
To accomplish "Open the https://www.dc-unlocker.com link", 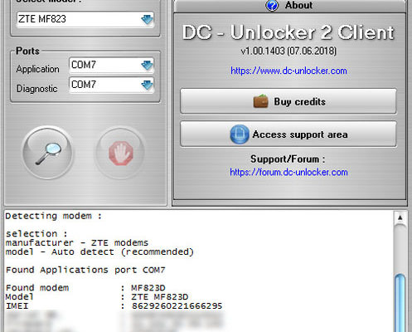I will (288, 71).
